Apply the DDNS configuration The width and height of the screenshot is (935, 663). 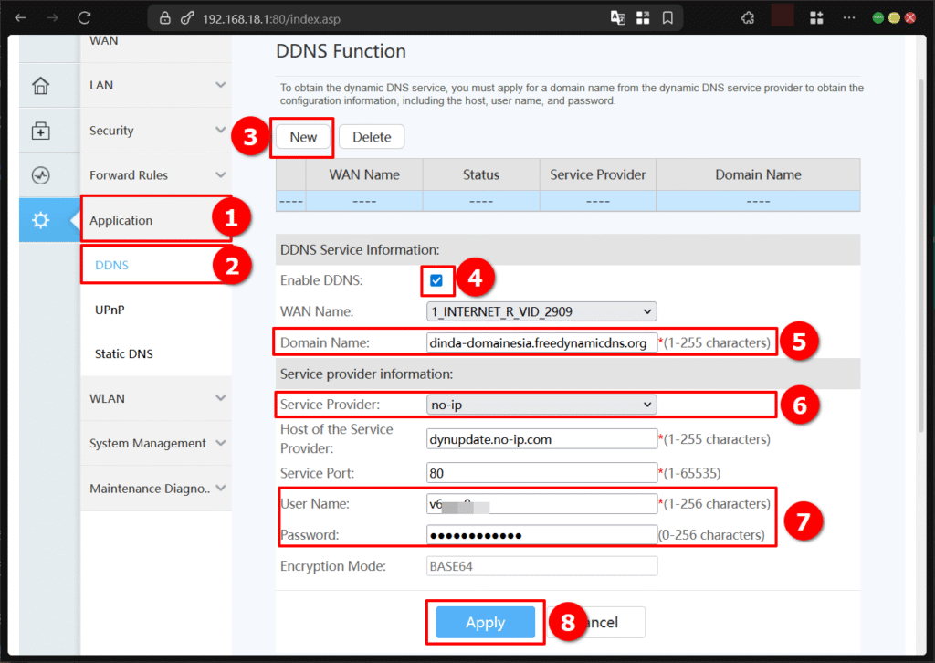485,622
